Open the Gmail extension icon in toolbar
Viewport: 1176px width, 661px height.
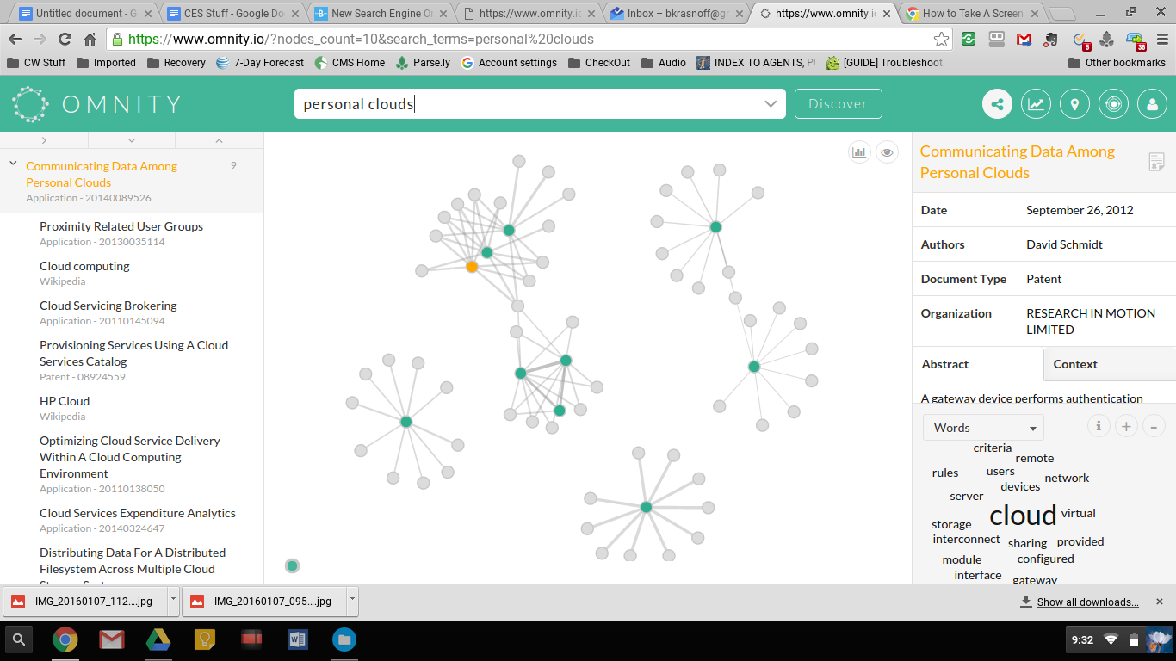1024,40
